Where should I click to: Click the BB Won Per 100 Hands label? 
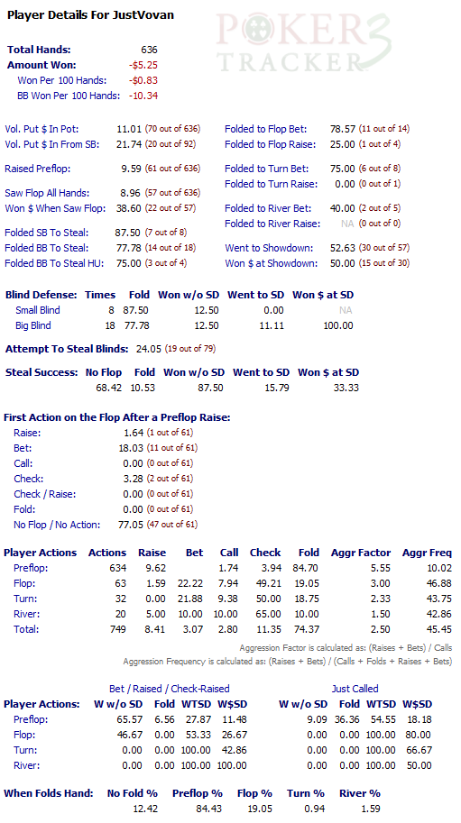[x=69, y=96]
